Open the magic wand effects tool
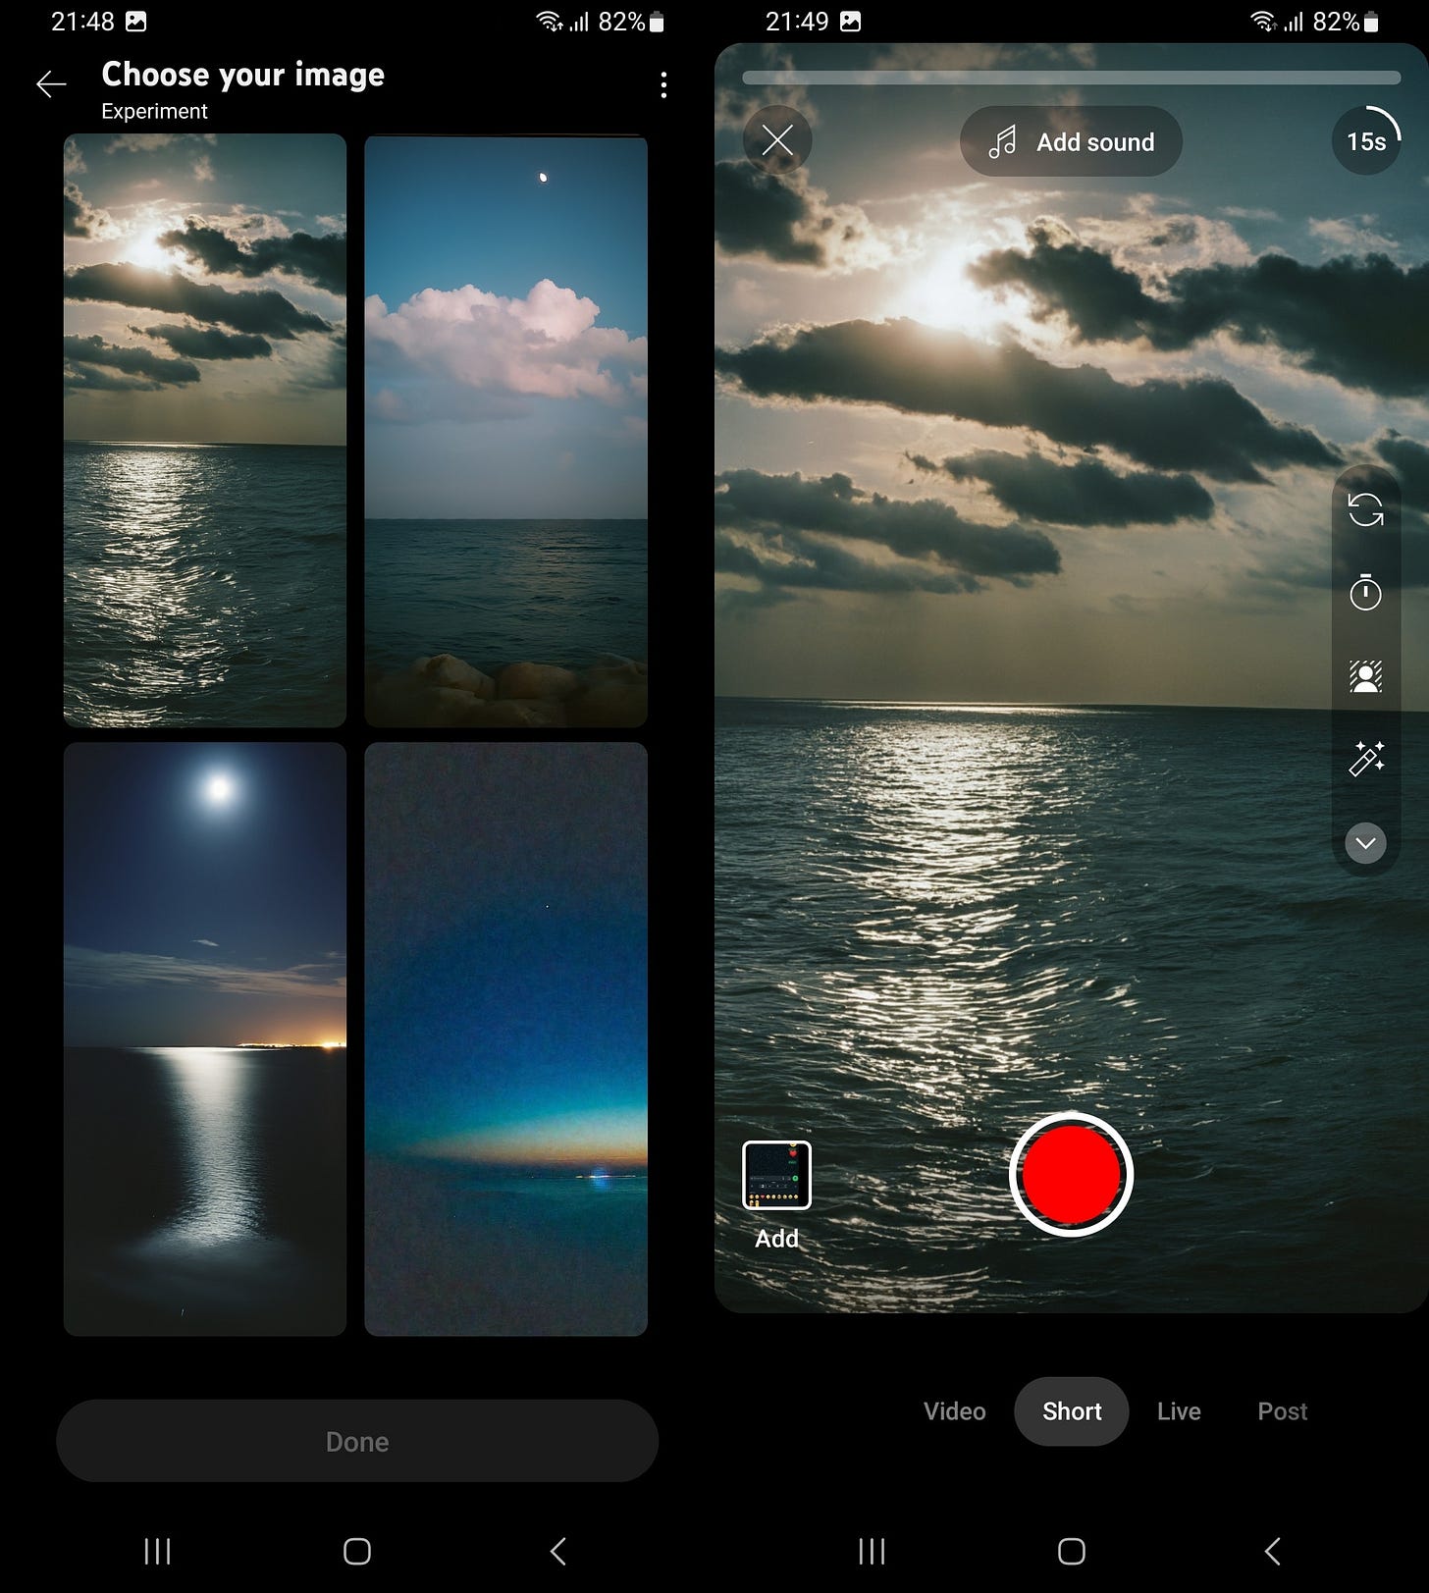1429x1593 pixels. (1365, 759)
